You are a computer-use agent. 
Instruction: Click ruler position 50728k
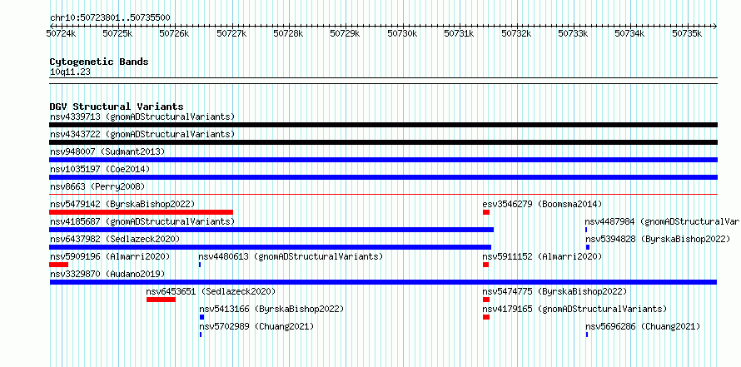pyautogui.click(x=288, y=33)
